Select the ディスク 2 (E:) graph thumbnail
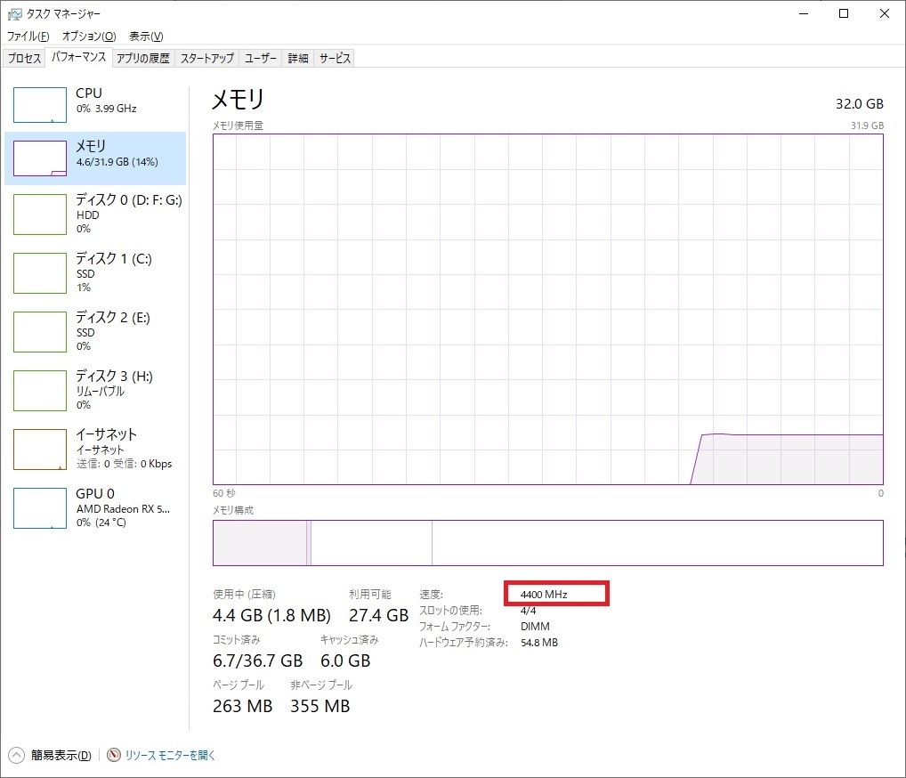This screenshot has height=778, width=906. pos(40,332)
